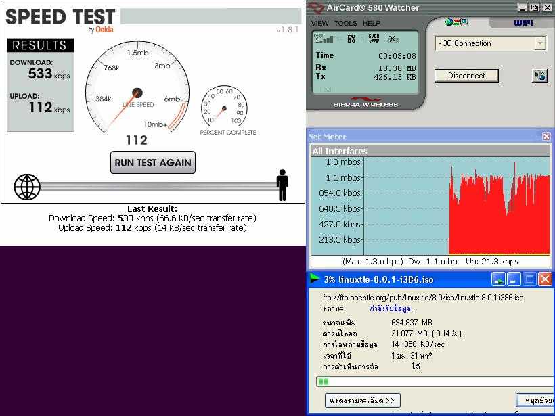Click the RESULTS header in Speed Test
Screen dimensions: 555x416
click(x=41, y=45)
